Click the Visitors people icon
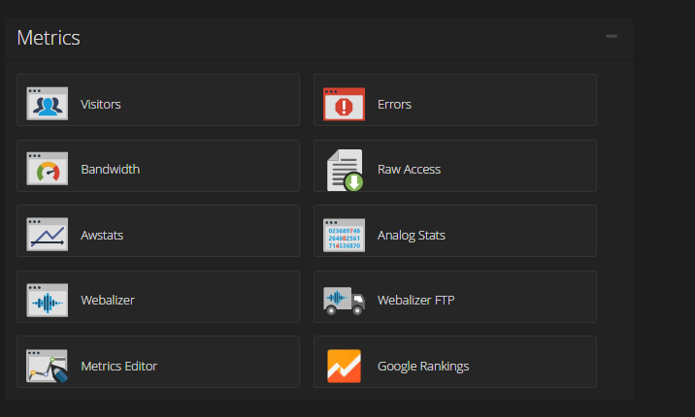The height and width of the screenshot is (417, 695). pos(47,104)
